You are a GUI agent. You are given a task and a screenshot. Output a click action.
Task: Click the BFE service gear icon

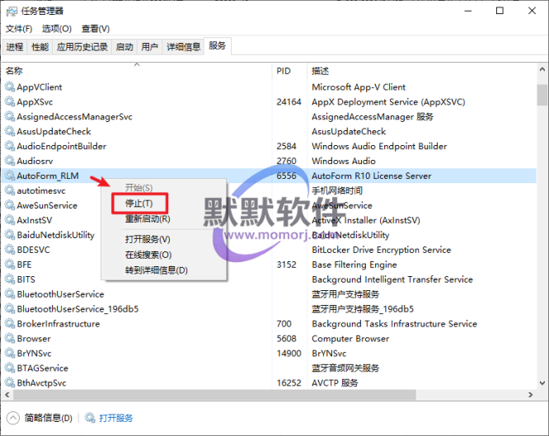coord(10,265)
